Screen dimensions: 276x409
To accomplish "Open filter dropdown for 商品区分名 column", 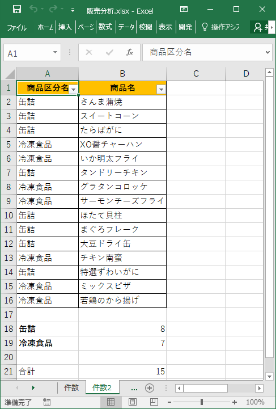I will [74, 90].
